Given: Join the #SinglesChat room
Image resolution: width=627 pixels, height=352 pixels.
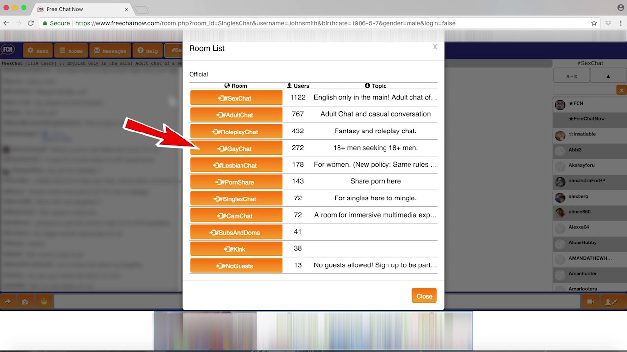Looking at the screenshot, I should [236, 198].
